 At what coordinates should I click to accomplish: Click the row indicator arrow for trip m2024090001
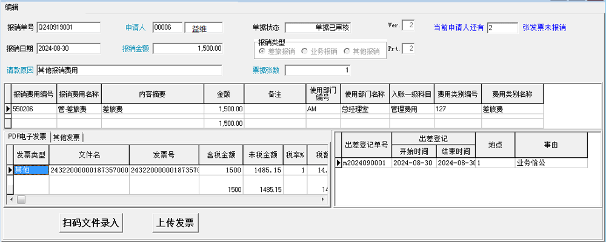(339, 163)
